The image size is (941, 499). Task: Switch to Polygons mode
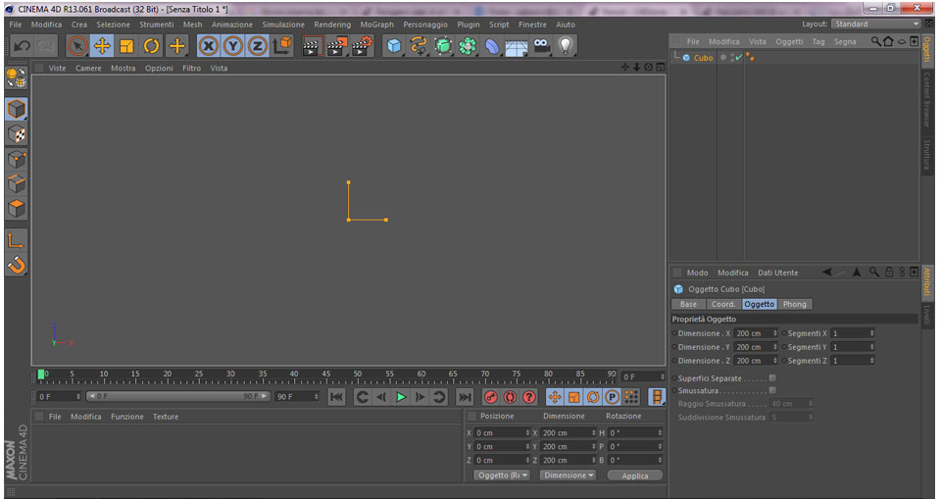pos(17,209)
